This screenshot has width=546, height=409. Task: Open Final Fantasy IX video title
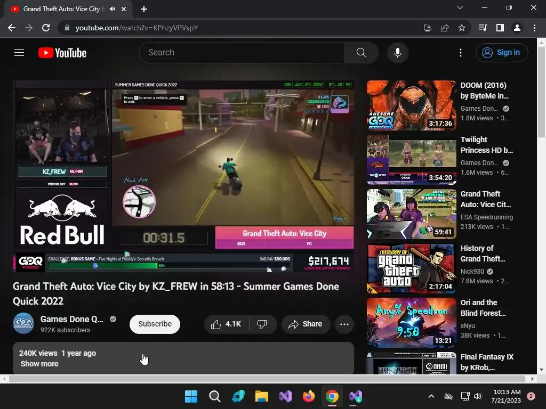[487, 362]
